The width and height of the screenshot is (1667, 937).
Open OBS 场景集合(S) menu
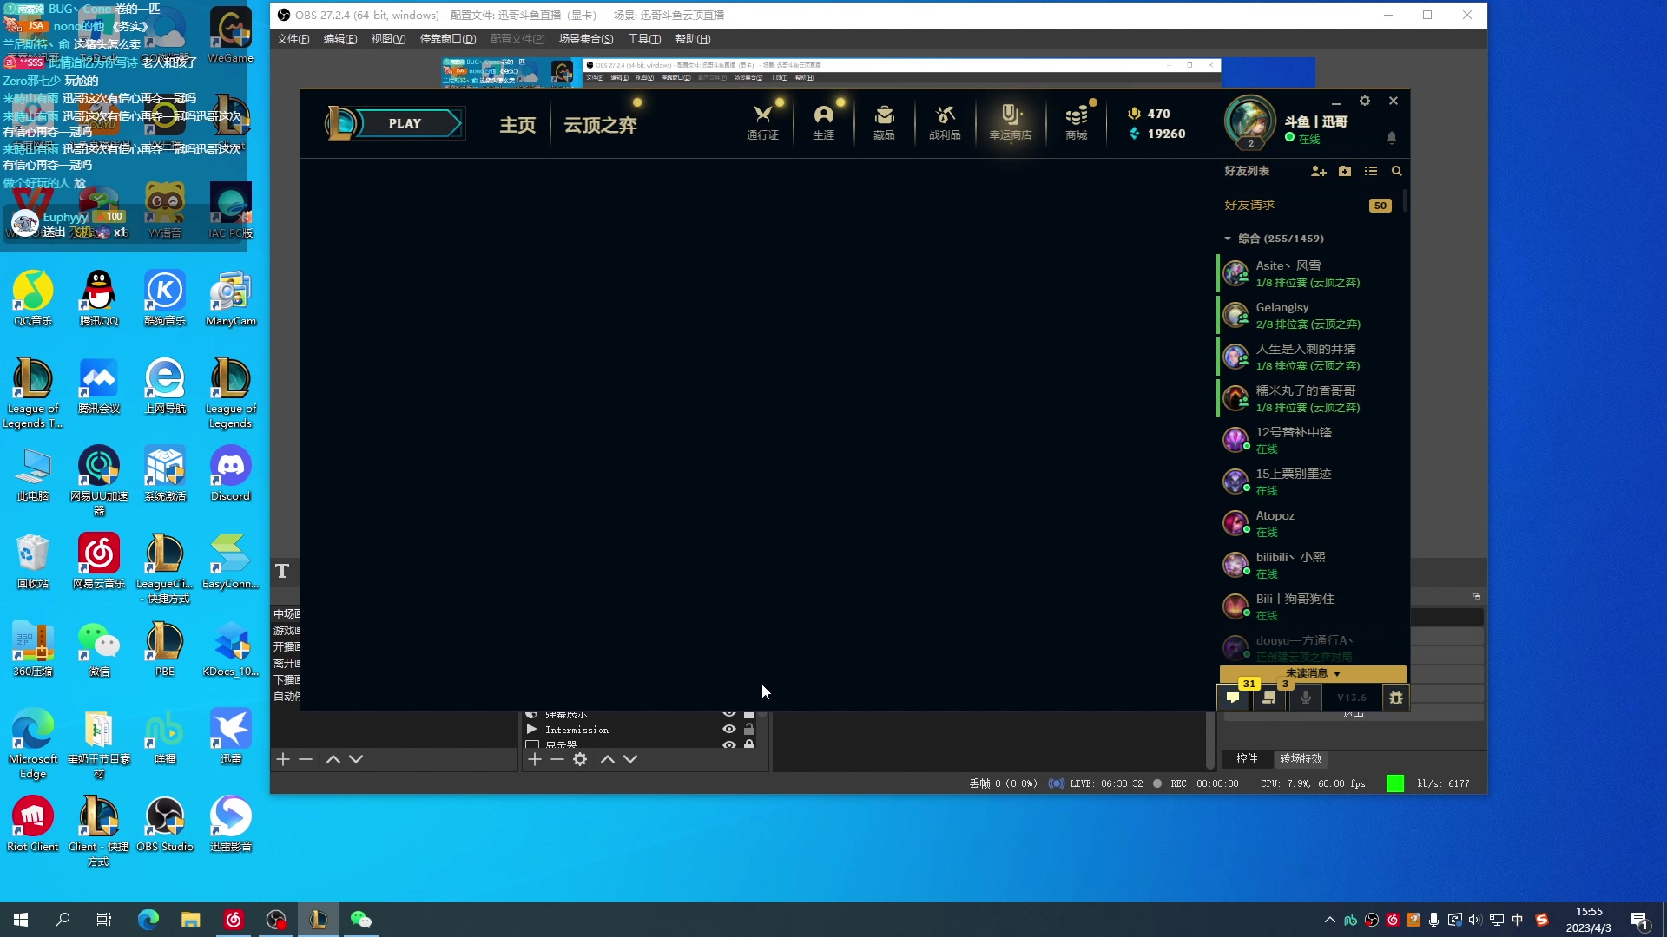click(x=586, y=39)
